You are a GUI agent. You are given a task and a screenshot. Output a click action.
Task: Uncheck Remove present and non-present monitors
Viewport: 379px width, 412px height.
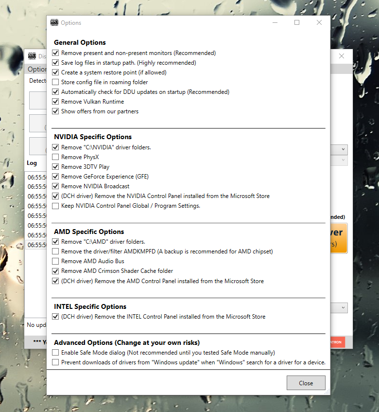pyautogui.click(x=55, y=53)
